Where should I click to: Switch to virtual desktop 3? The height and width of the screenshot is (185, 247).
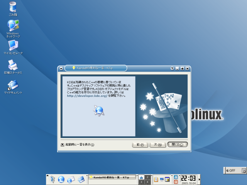(141, 182)
